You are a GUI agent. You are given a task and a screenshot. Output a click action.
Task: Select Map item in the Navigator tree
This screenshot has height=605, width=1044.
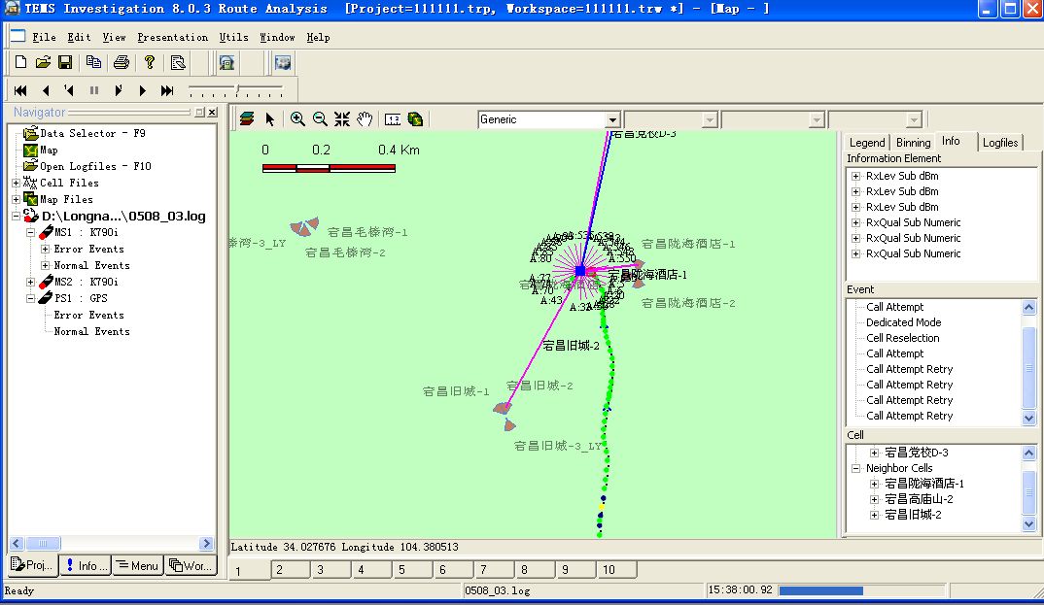point(49,150)
